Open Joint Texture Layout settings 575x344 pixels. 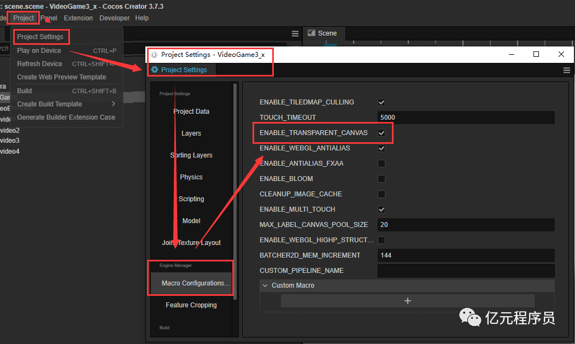[x=191, y=243]
